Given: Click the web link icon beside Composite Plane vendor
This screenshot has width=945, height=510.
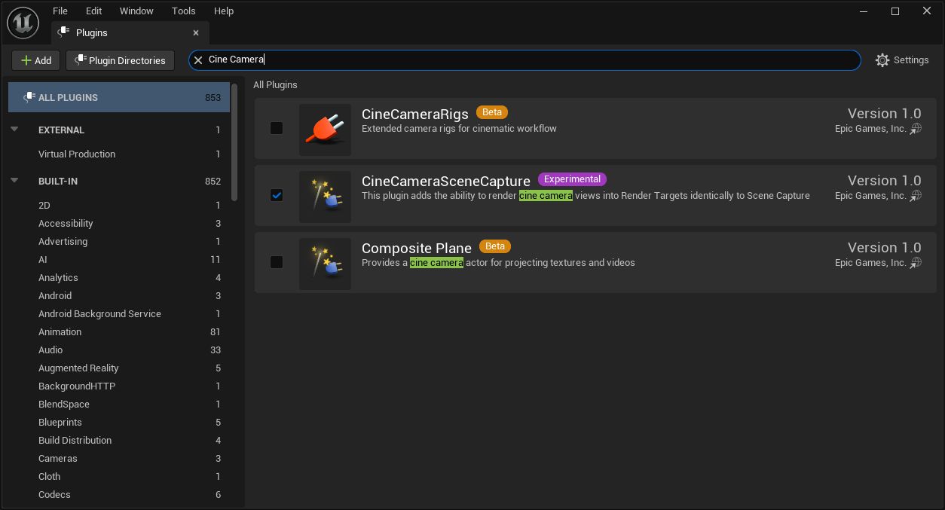Looking at the screenshot, I should (x=916, y=263).
